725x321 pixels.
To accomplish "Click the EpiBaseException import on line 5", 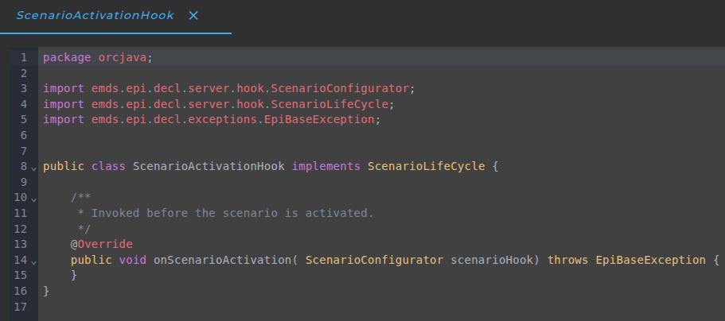I will [319, 120].
